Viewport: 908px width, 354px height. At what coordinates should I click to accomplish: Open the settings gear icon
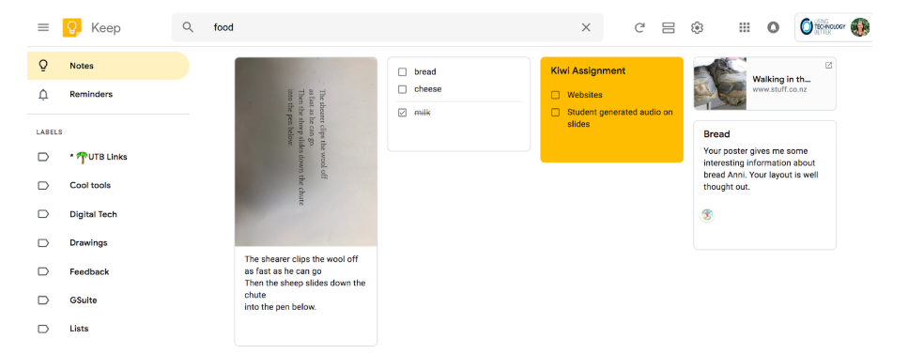(x=698, y=27)
